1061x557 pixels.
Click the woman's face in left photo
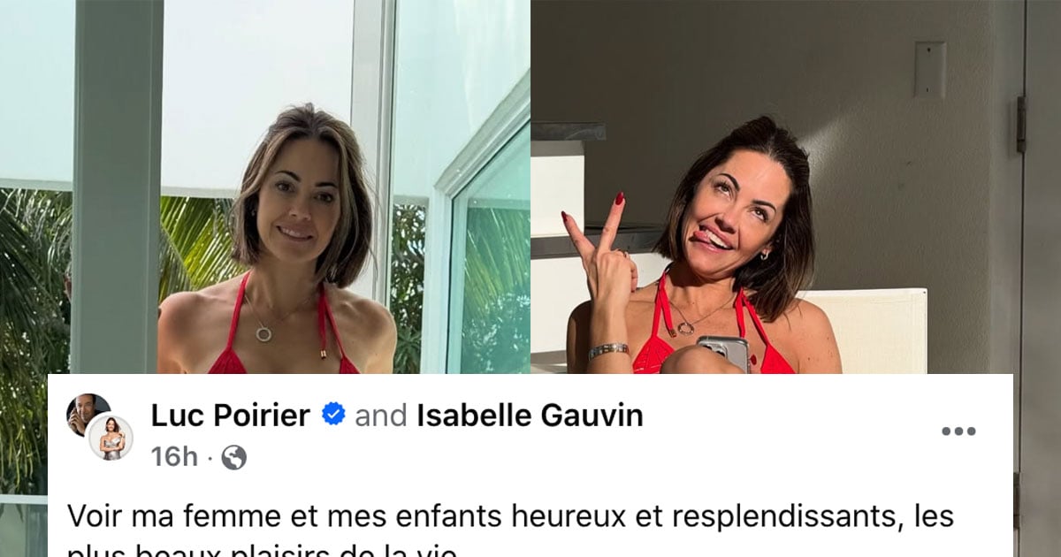click(x=302, y=204)
